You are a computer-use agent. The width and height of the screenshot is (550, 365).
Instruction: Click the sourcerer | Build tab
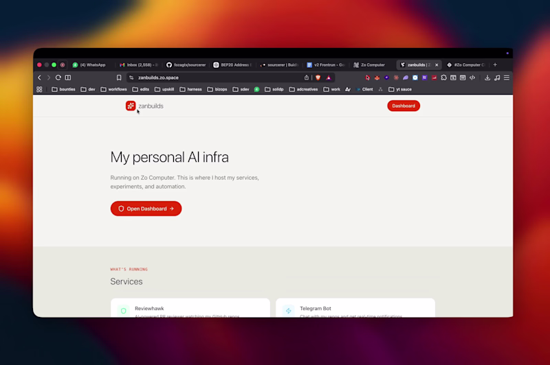pos(280,64)
